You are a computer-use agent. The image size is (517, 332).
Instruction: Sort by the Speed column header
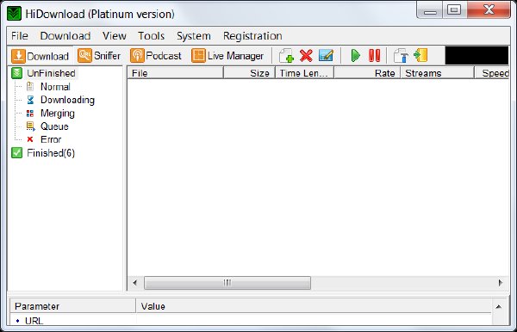click(x=492, y=73)
